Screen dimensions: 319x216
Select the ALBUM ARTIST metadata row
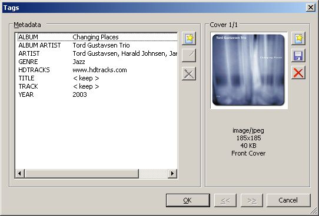click(x=97, y=45)
